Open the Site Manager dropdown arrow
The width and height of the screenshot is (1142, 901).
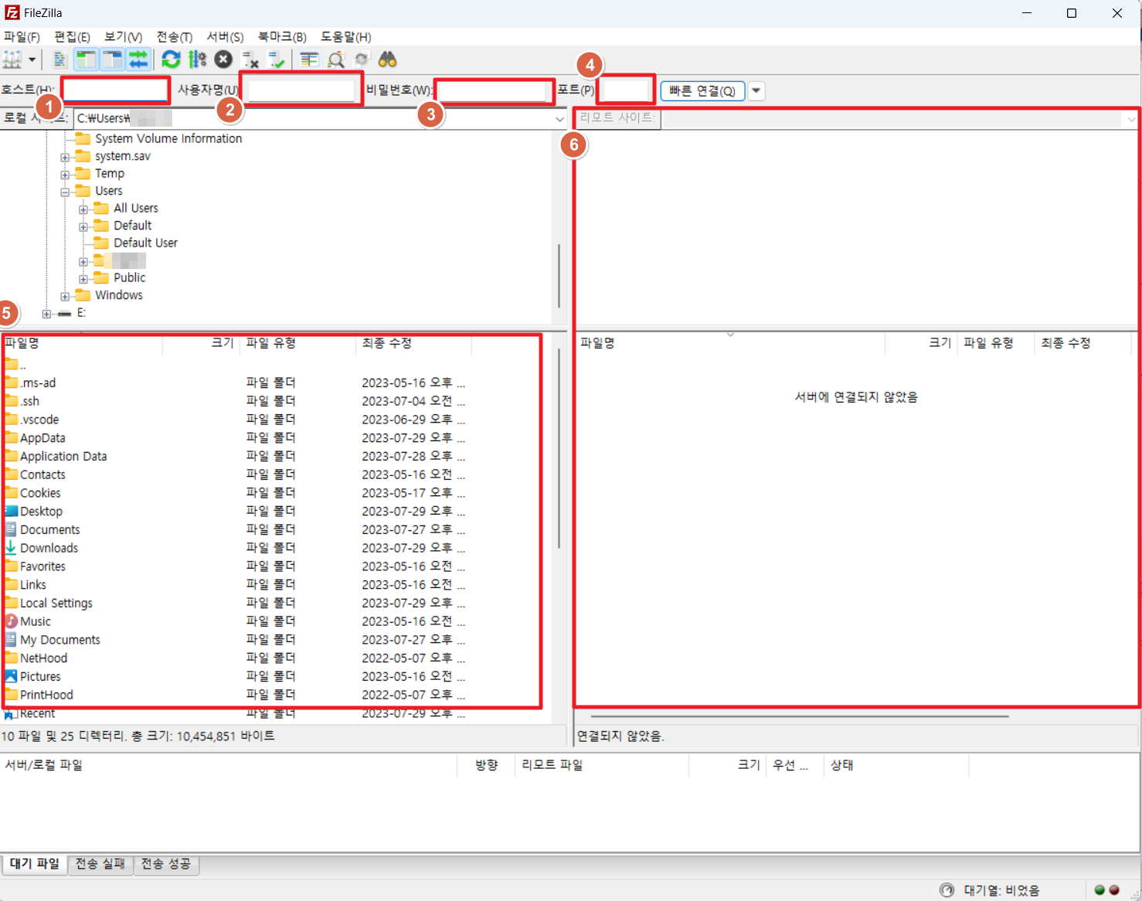tap(32, 59)
